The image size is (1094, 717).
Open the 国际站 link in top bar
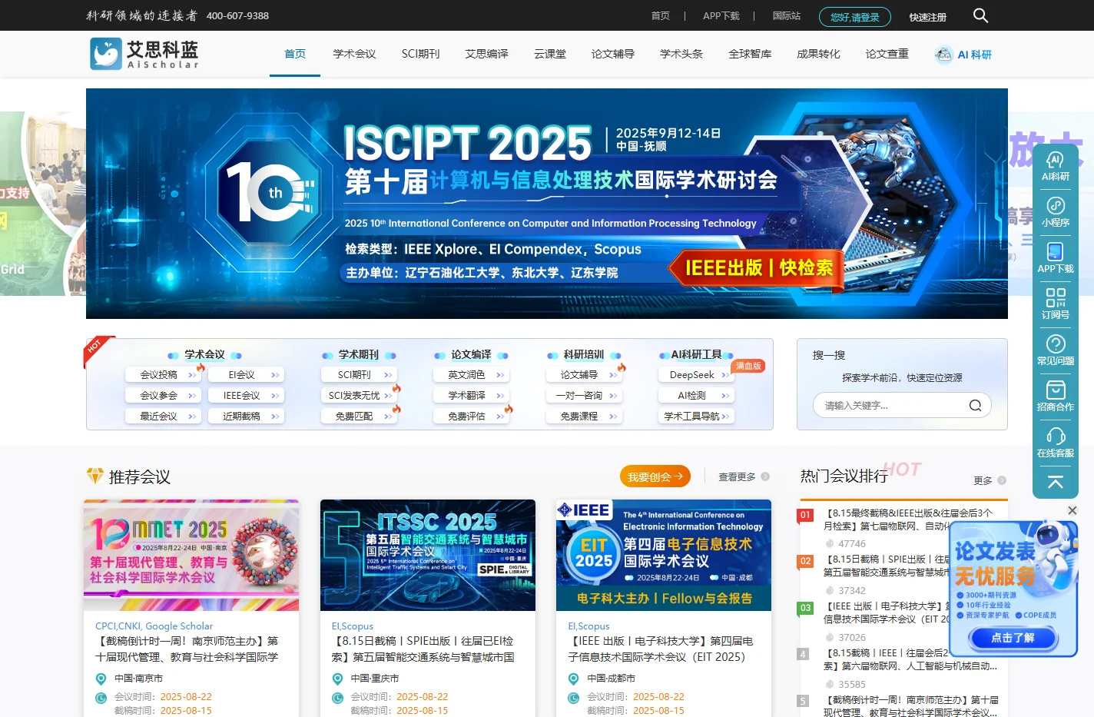[787, 15]
